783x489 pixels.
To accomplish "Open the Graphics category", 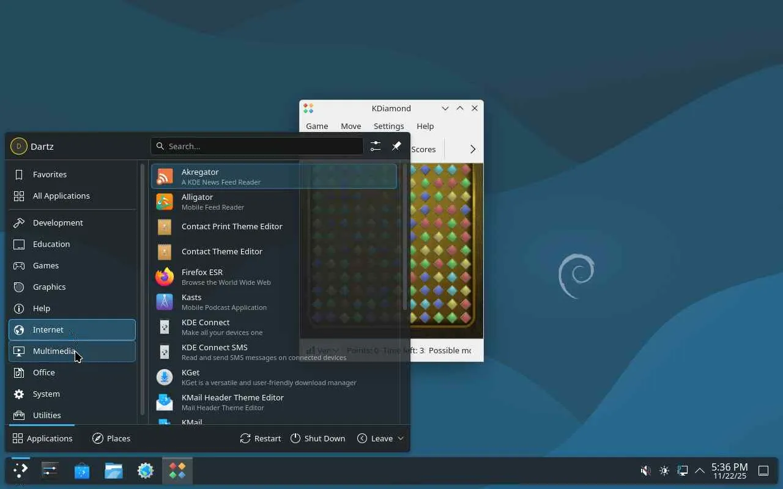I will pos(72,287).
